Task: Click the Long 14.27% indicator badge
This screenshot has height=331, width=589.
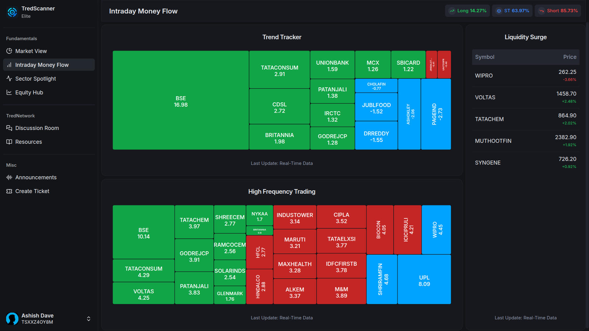Action: (x=467, y=11)
